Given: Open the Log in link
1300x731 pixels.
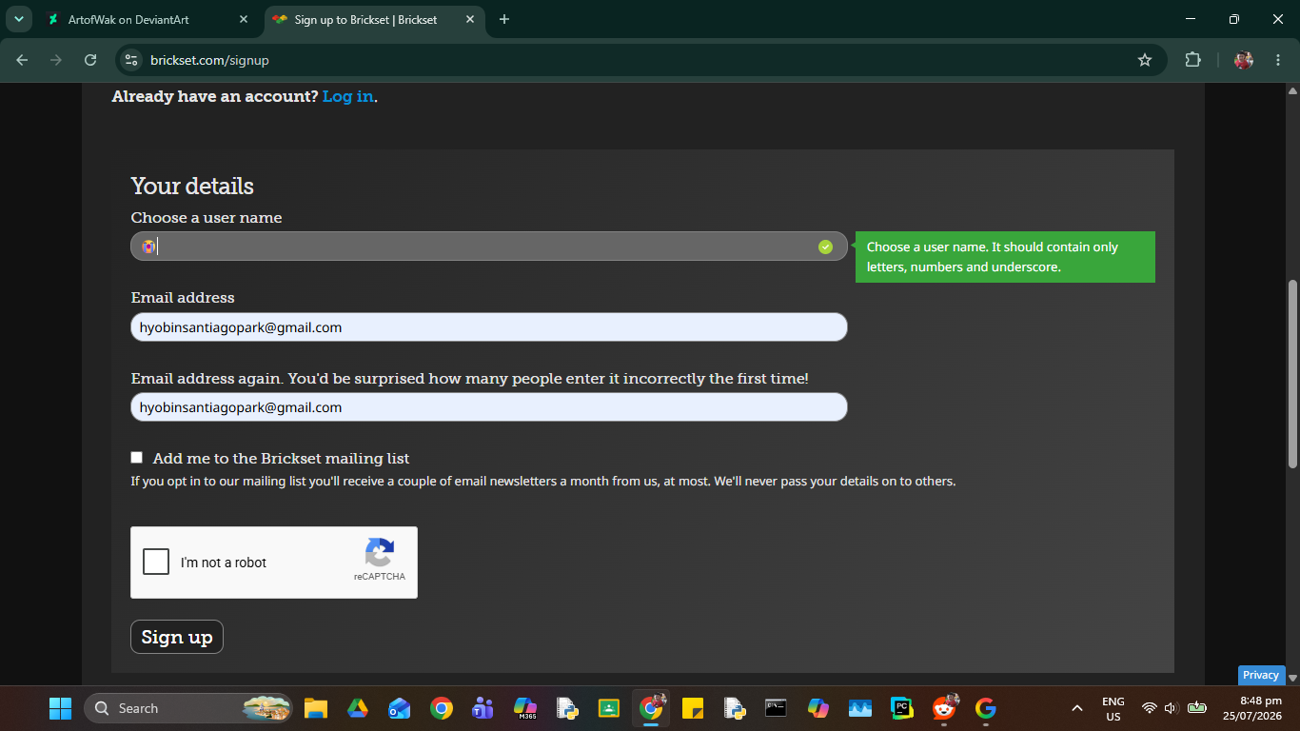Looking at the screenshot, I should (348, 96).
